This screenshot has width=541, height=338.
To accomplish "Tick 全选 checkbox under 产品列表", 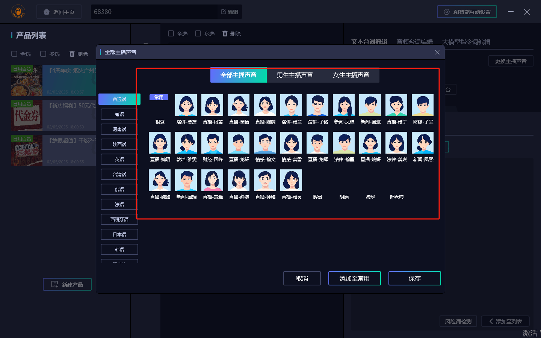I will [x=15, y=54].
